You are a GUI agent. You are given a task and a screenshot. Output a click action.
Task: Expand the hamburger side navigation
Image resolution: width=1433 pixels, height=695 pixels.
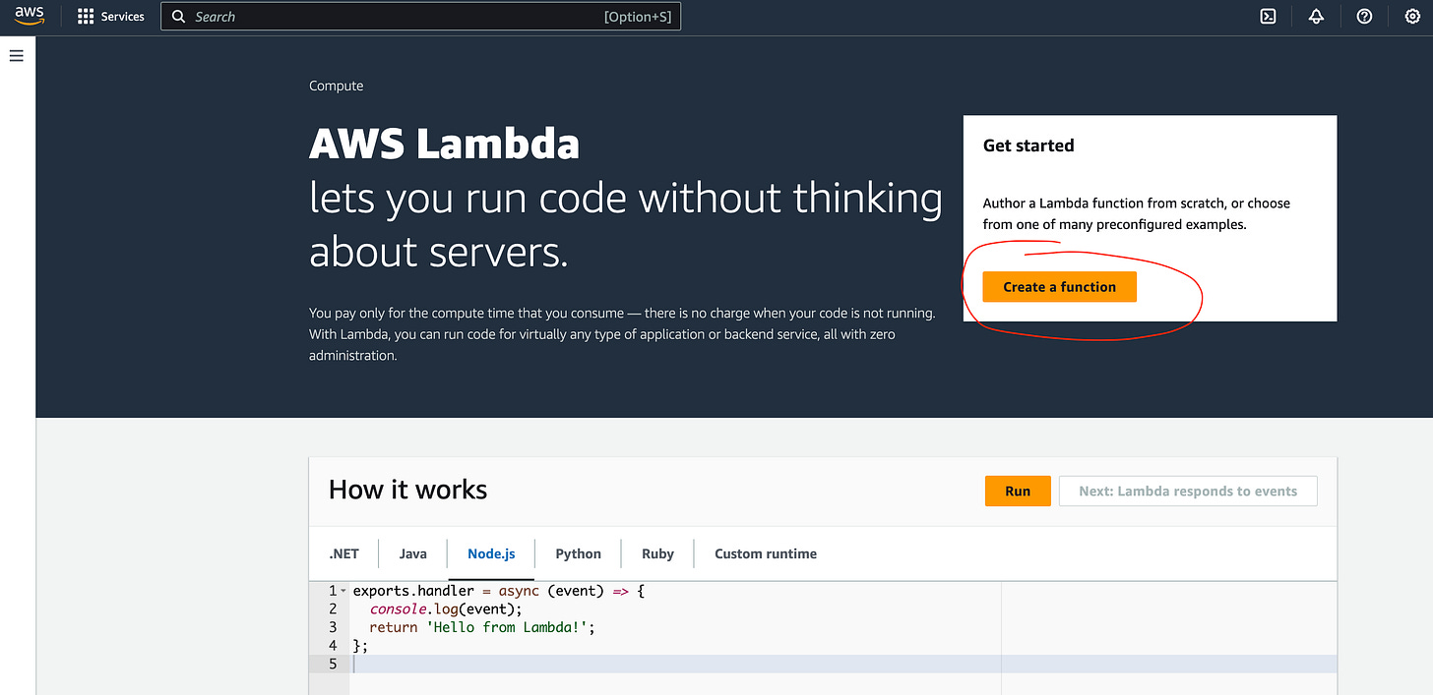pos(16,56)
